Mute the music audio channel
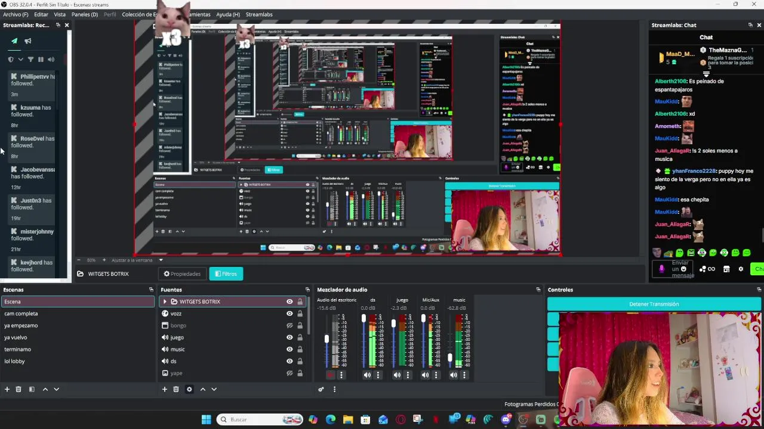 tap(454, 375)
